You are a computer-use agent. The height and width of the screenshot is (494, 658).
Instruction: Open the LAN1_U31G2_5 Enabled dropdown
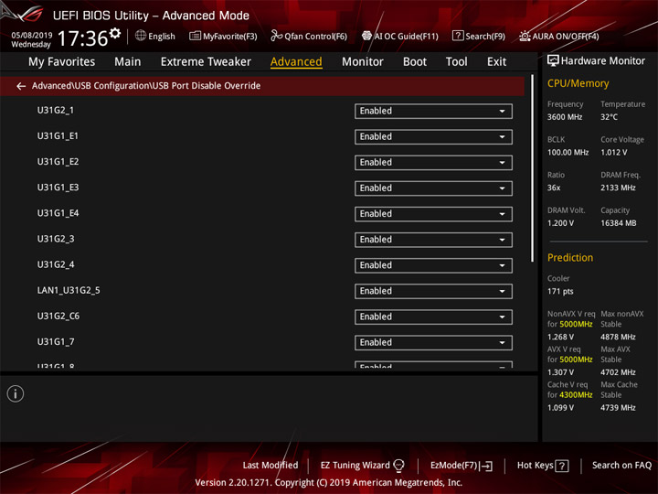433,291
